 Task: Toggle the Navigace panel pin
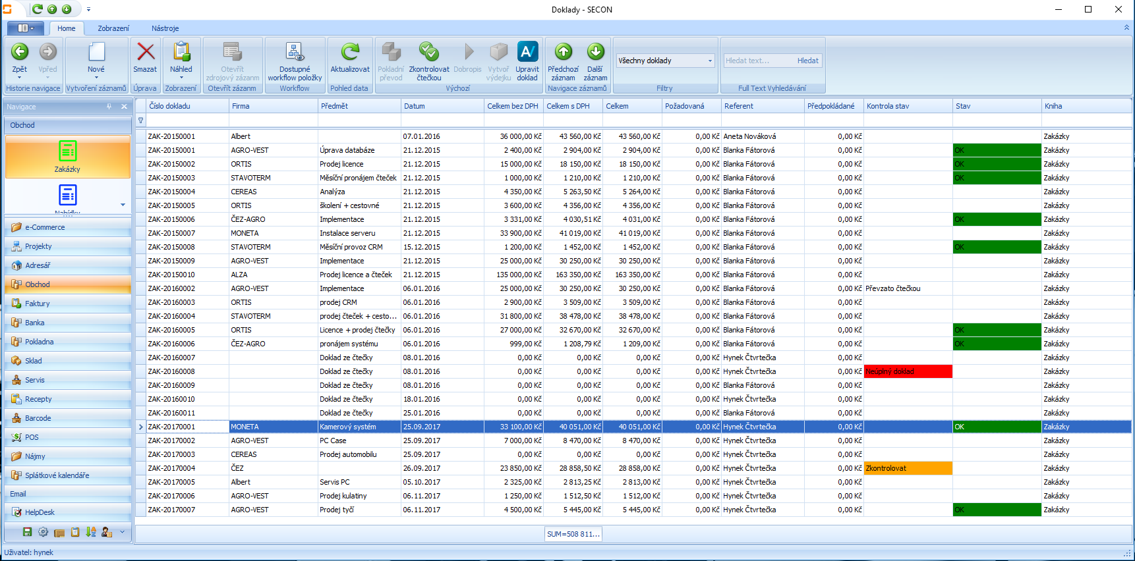pos(109,107)
